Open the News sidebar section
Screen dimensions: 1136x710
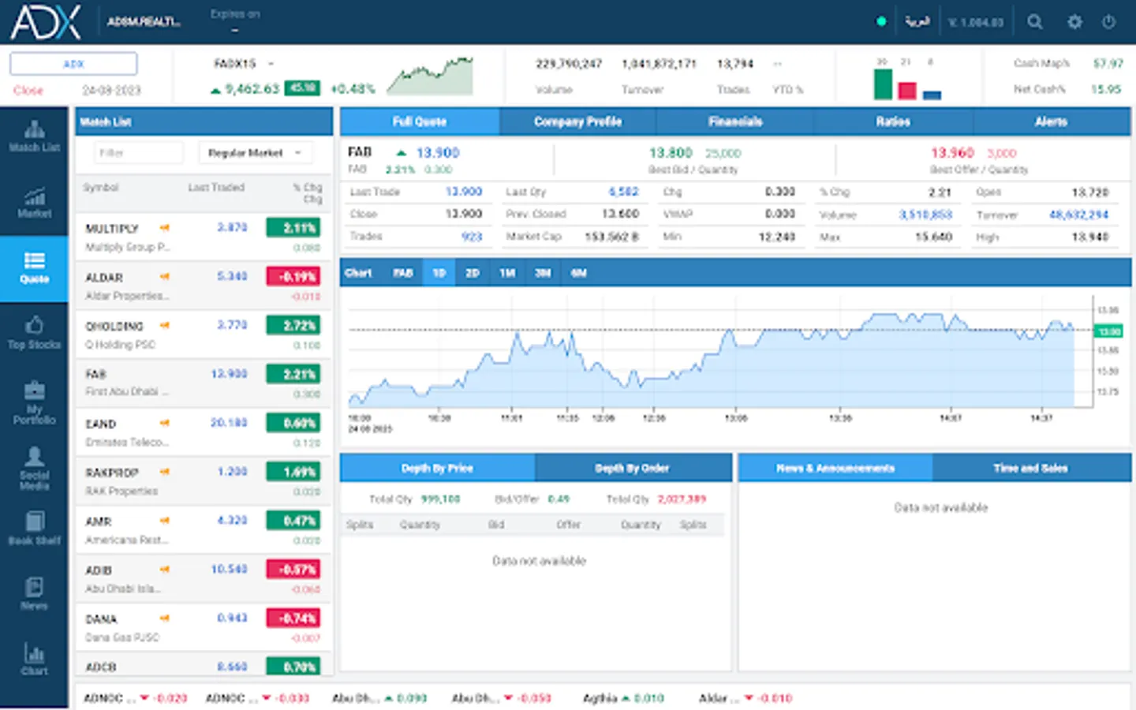(x=34, y=594)
